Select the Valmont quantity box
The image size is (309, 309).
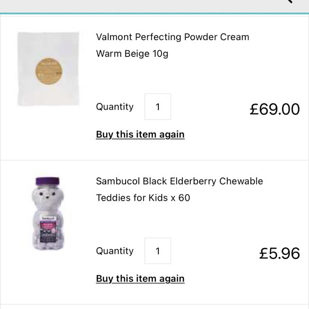157,107
